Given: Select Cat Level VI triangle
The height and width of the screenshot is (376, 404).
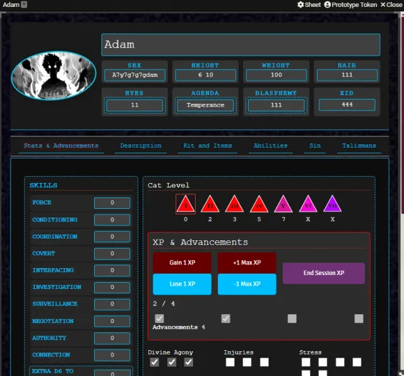Looking at the screenshot, I should click(x=308, y=204).
